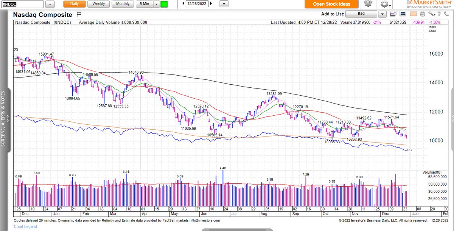
Task: Go to next date with right arrow
Action: pyautogui.click(x=211, y=4)
